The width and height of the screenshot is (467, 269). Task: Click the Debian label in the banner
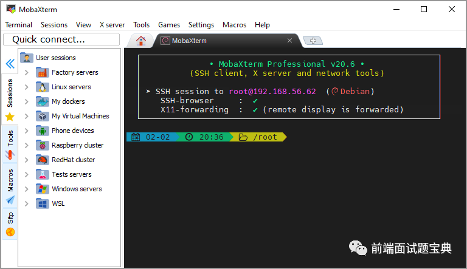[x=355, y=91]
